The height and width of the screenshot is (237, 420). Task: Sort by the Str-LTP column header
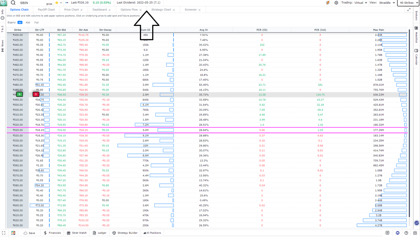[x=40, y=30]
